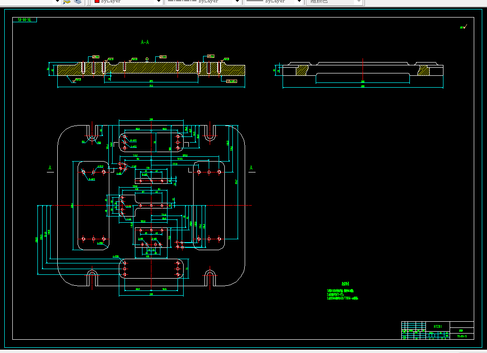Click the drawing number label in top-left frame corner
This screenshot has height=353, width=487.
point(25,19)
